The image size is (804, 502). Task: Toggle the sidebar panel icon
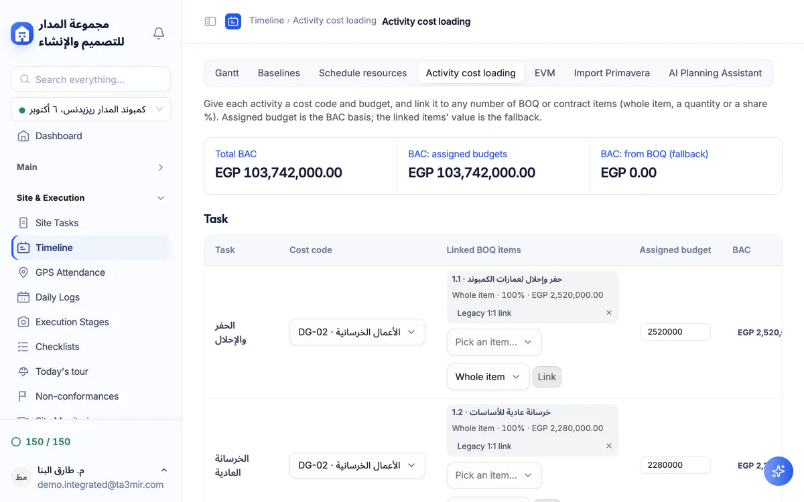pyautogui.click(x=210, y=21)
